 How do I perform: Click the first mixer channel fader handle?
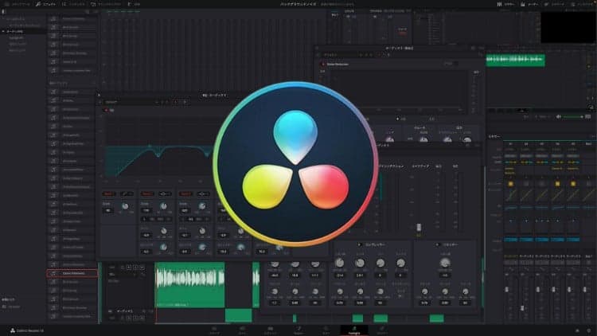pyautogui.click(x=507, y=290)
